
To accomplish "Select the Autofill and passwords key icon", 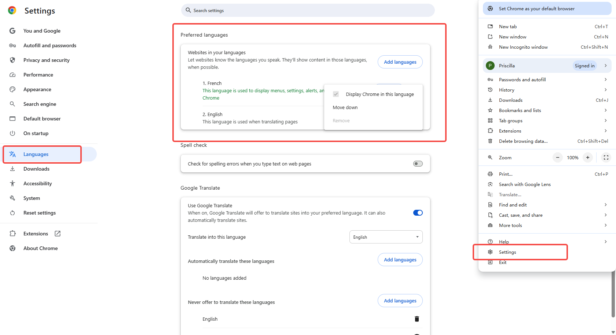I will (x=12, y=45).
